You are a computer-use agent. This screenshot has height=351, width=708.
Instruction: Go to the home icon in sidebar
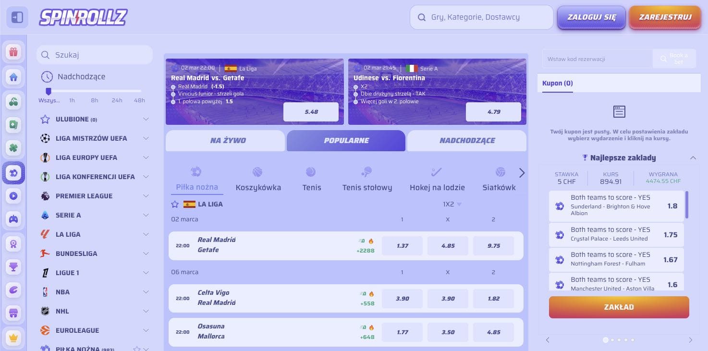click(x=13, y=77)
